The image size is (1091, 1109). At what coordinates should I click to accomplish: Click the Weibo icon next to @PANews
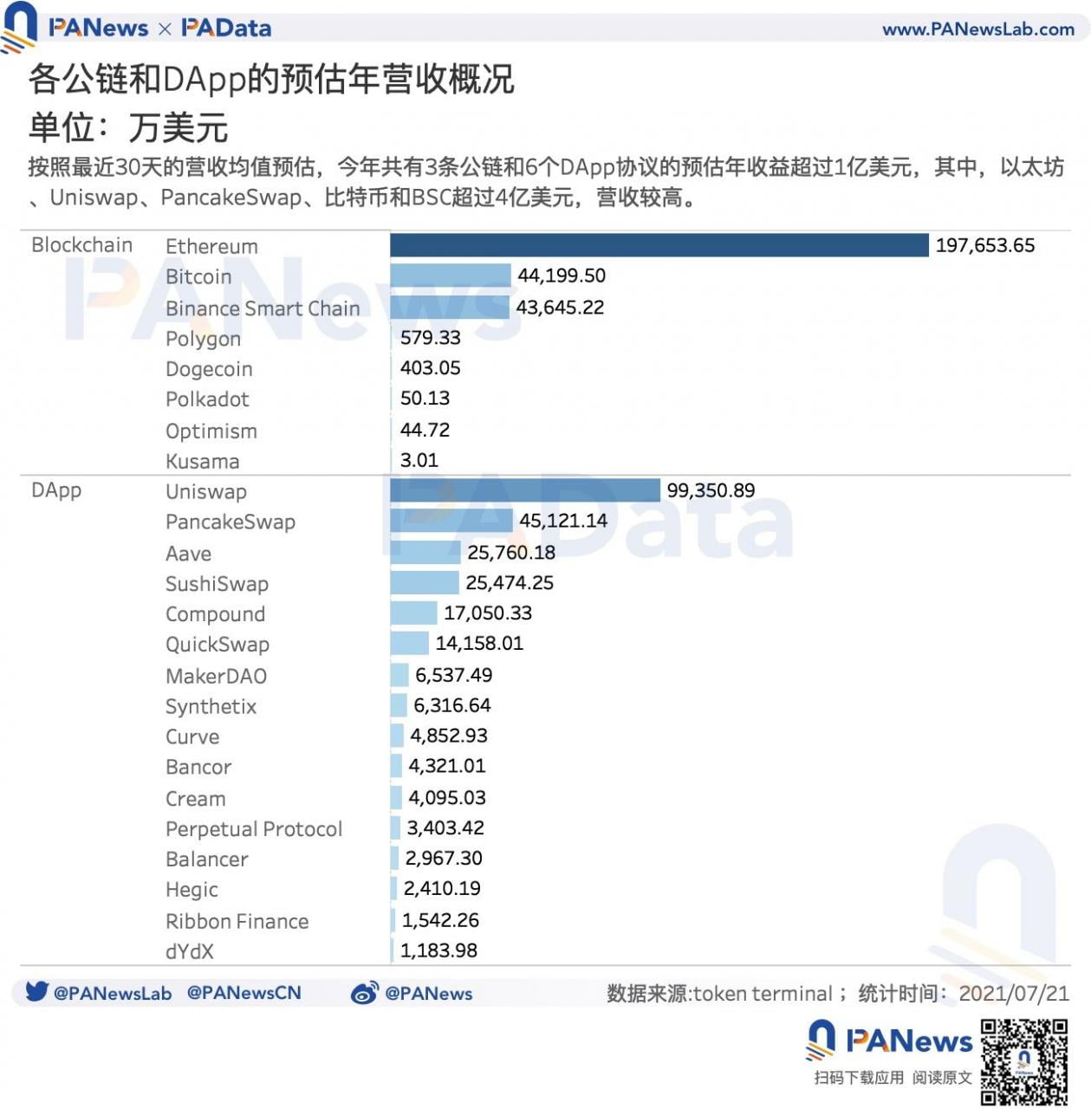point(367,993)
